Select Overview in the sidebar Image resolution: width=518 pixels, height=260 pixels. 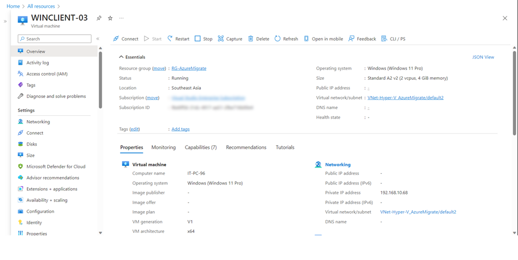pyautogui.click(x=54, y=51)
